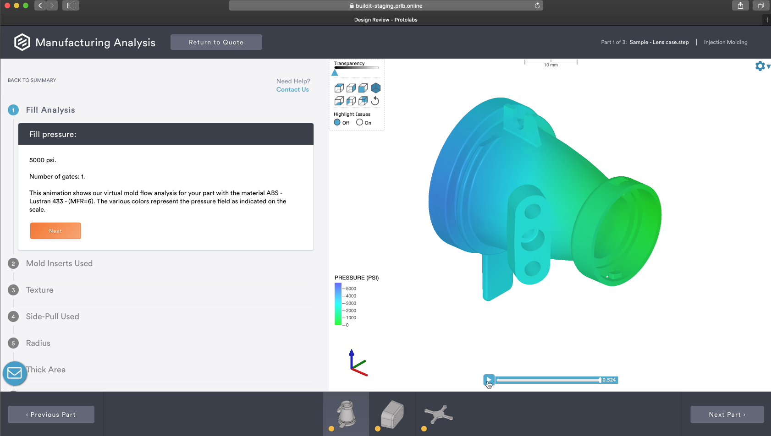771x436 pixels.
Task: Click the reset view rotation icon
Action: point(374,100)
